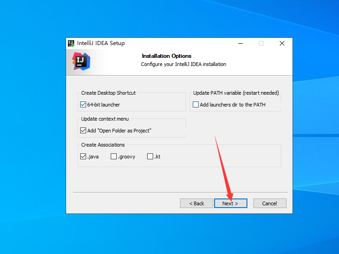The width and height of the screenshot is (339, 254).
Task: Uncheck the .java association checkbox
Action: (83, 157)
